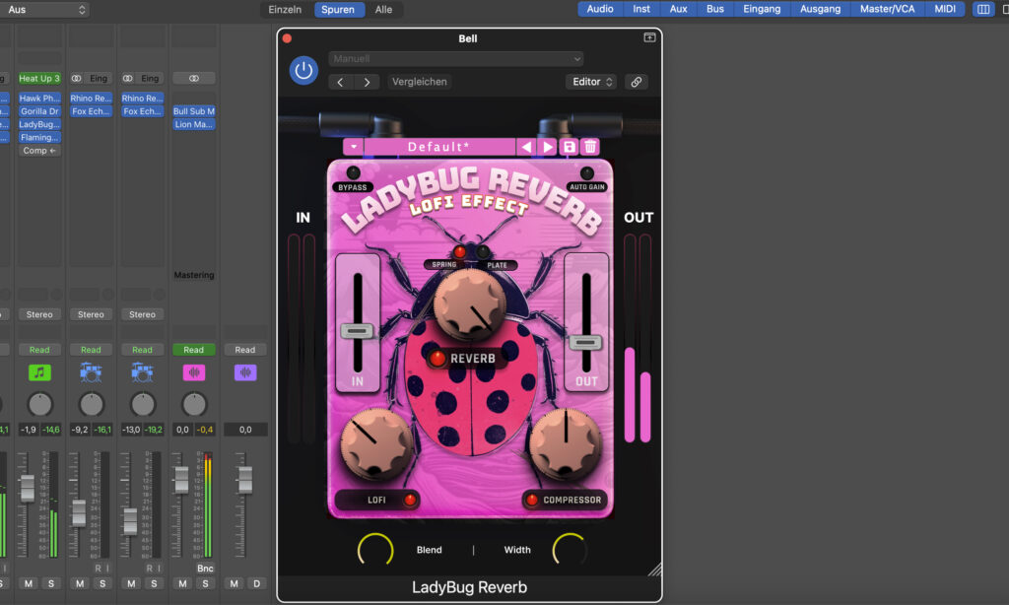This screenshot has width=1009, height=605.
Task: Toggle the Audio channel filter
Action: pos(600,9)
